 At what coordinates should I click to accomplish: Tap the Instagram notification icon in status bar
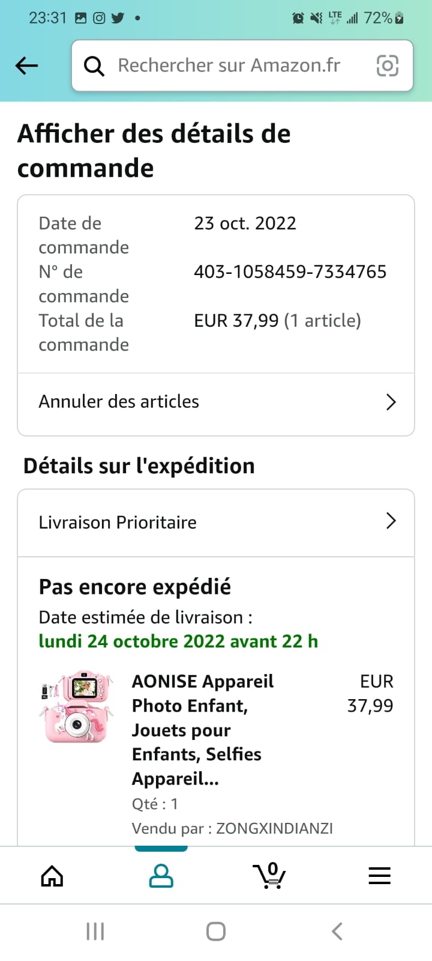click(99, 18)
